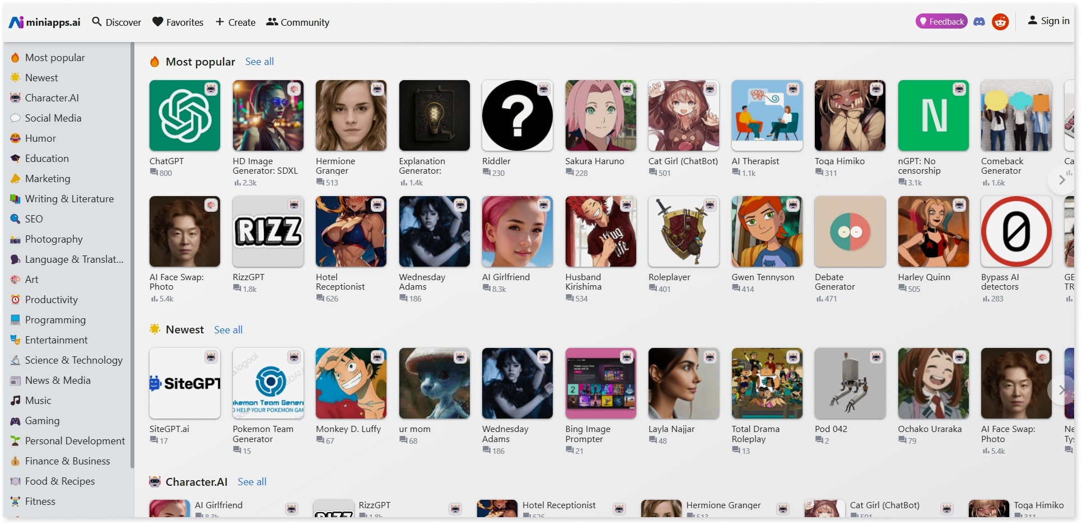
Task: Click the Finance & Business money bag icon
Action: (x=15, y=461)
